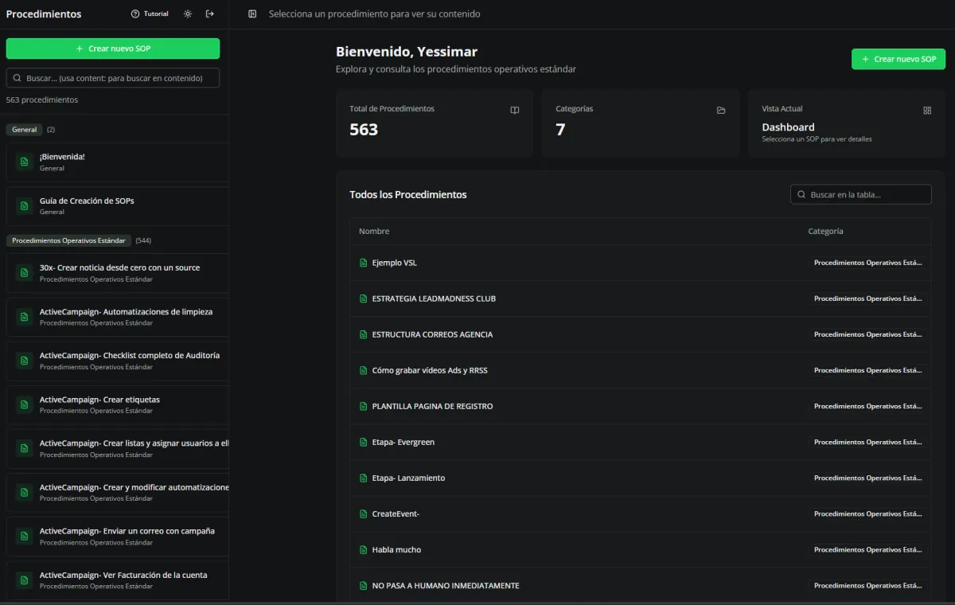The image size is (955, 605).
Task: Open Ejemplo VSL row file icon
Action: 364,263
